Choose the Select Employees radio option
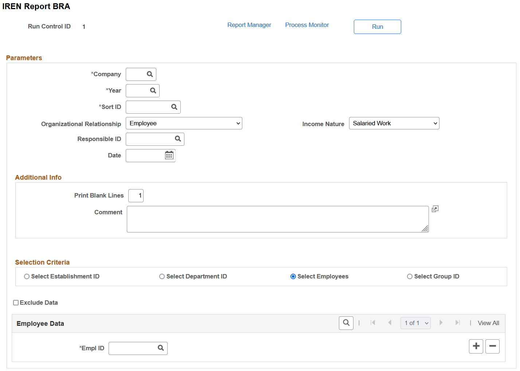This screenshot has height=371, width=520. tap(293, 277)
